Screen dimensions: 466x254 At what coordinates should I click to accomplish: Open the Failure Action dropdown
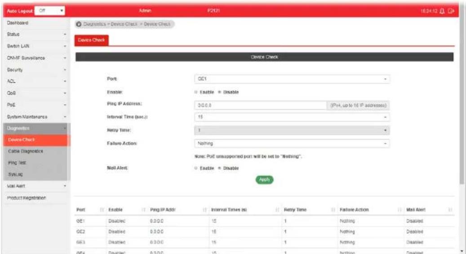(x=292, y=143)
